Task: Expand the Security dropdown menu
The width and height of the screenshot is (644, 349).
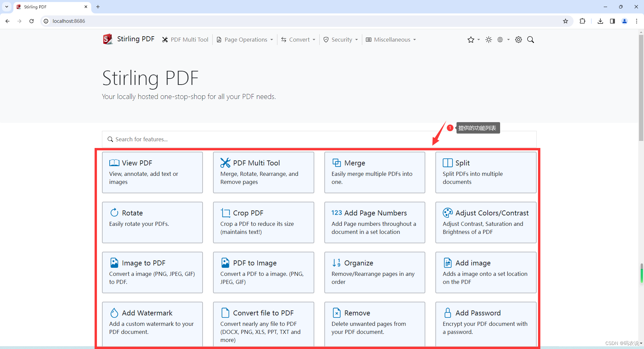Action: pyautogui.click(x=341, y=40)
